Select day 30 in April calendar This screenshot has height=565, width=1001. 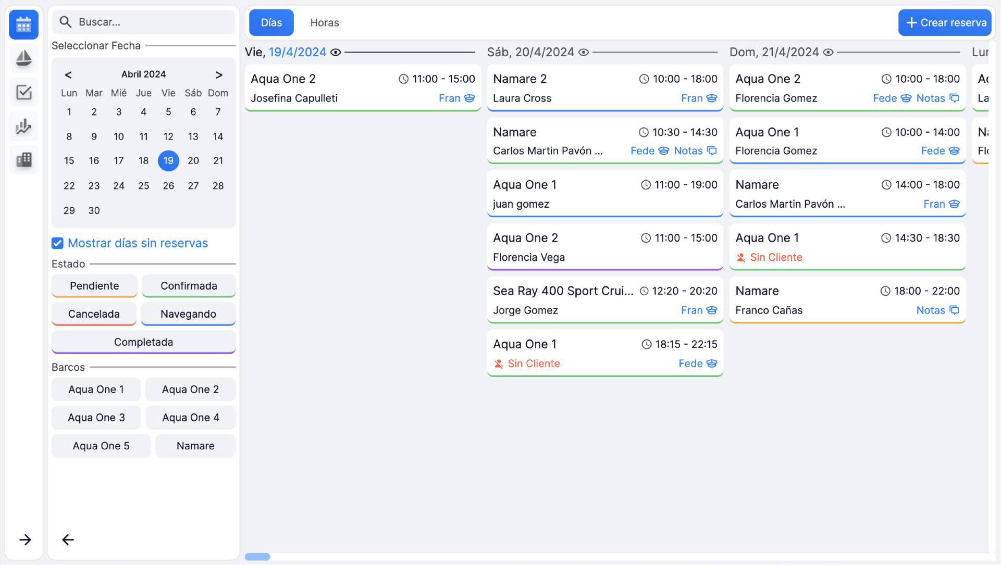tap(94, 210)
